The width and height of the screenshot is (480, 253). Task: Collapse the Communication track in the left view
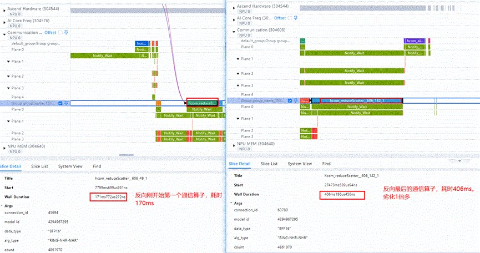click(4, 34)
